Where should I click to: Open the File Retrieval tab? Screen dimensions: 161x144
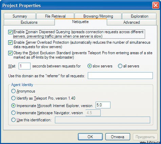(x=55, y=16)
